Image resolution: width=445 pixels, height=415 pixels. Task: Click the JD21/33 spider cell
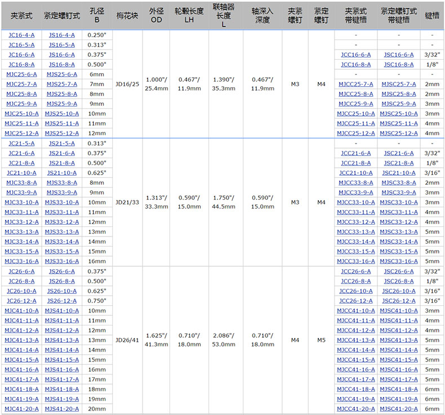click(127, 202)
